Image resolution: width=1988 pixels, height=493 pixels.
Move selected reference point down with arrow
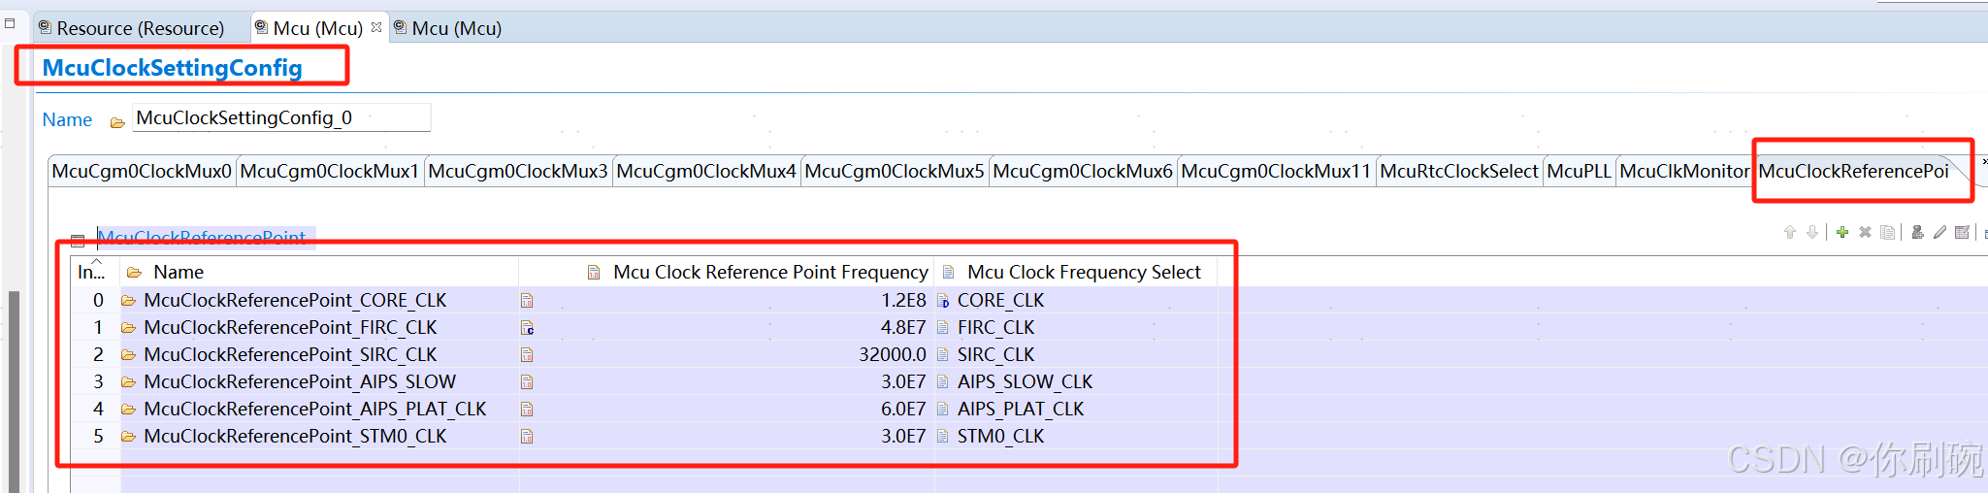pos(1811,233)
